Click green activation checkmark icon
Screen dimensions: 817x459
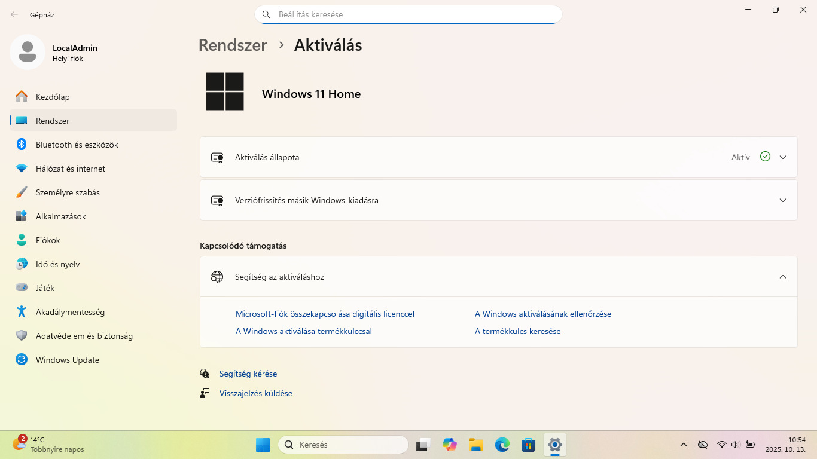765,157
